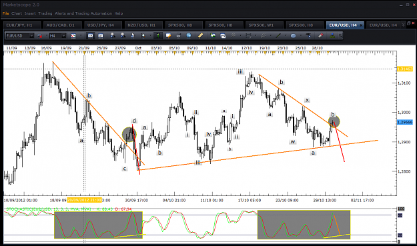Click the 1,3000 price axis value
Viewport: 417px width, 246px height.
pos(404,113)
